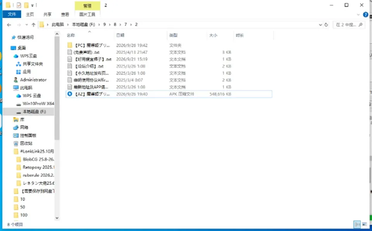This screenshot has width=372, height=231.
Task: Click the Properties checkmark icon in the title bar
Action: coord(19,5)
